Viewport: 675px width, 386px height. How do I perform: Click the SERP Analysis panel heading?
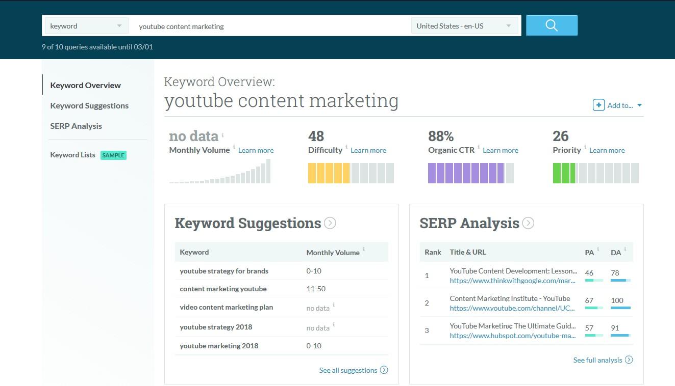(469, 223)
